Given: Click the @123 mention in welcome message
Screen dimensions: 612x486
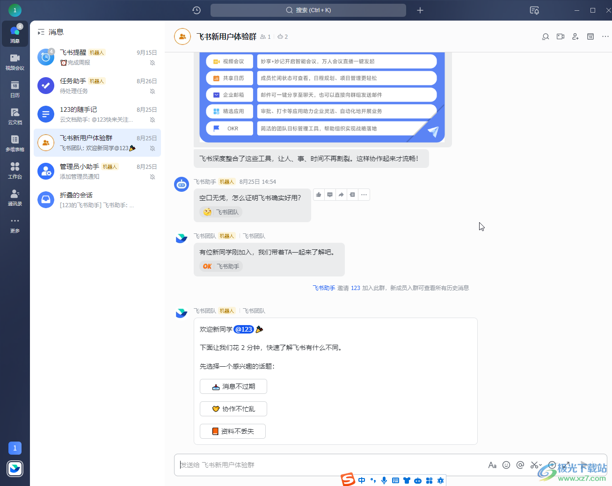Looking at the screenshot, I should tap(244, 329).
